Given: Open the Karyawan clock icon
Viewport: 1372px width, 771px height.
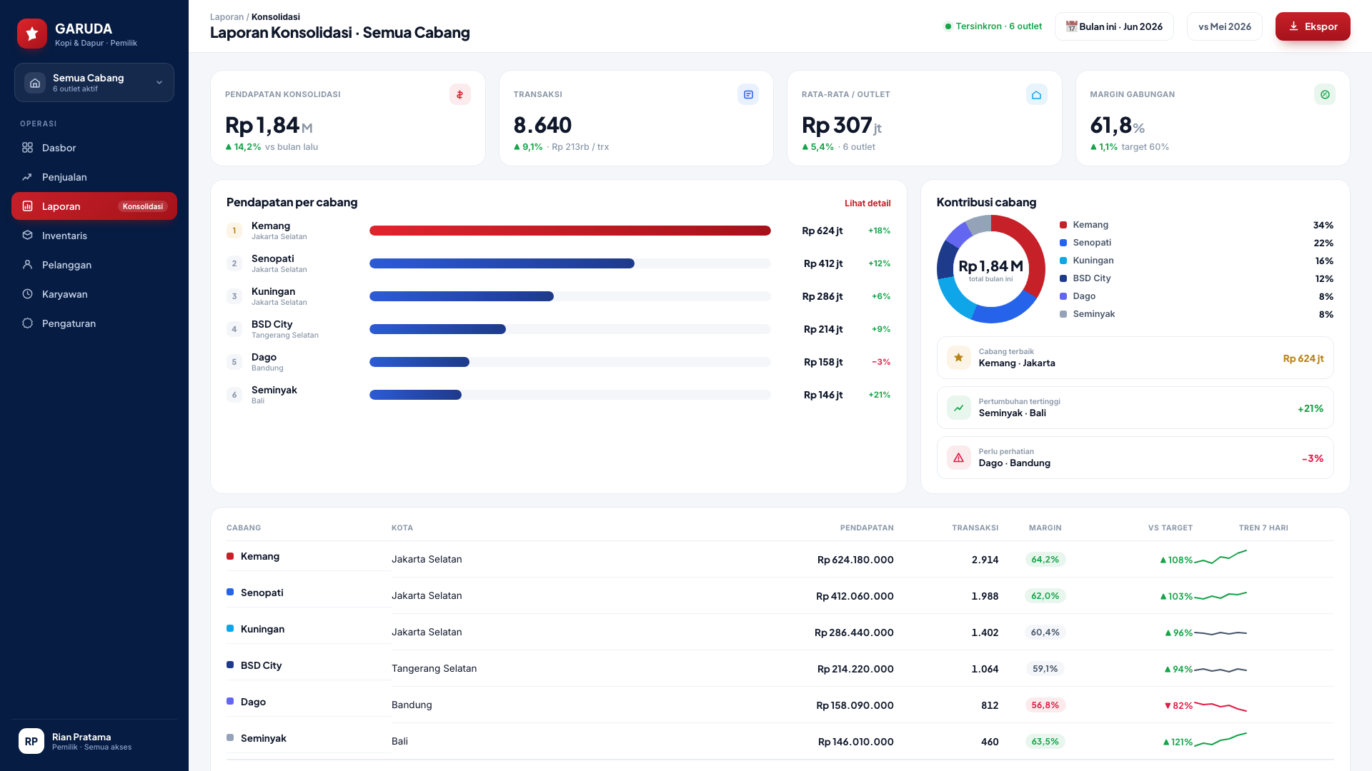Looking at the screenshot, I should tap(27, 294).
